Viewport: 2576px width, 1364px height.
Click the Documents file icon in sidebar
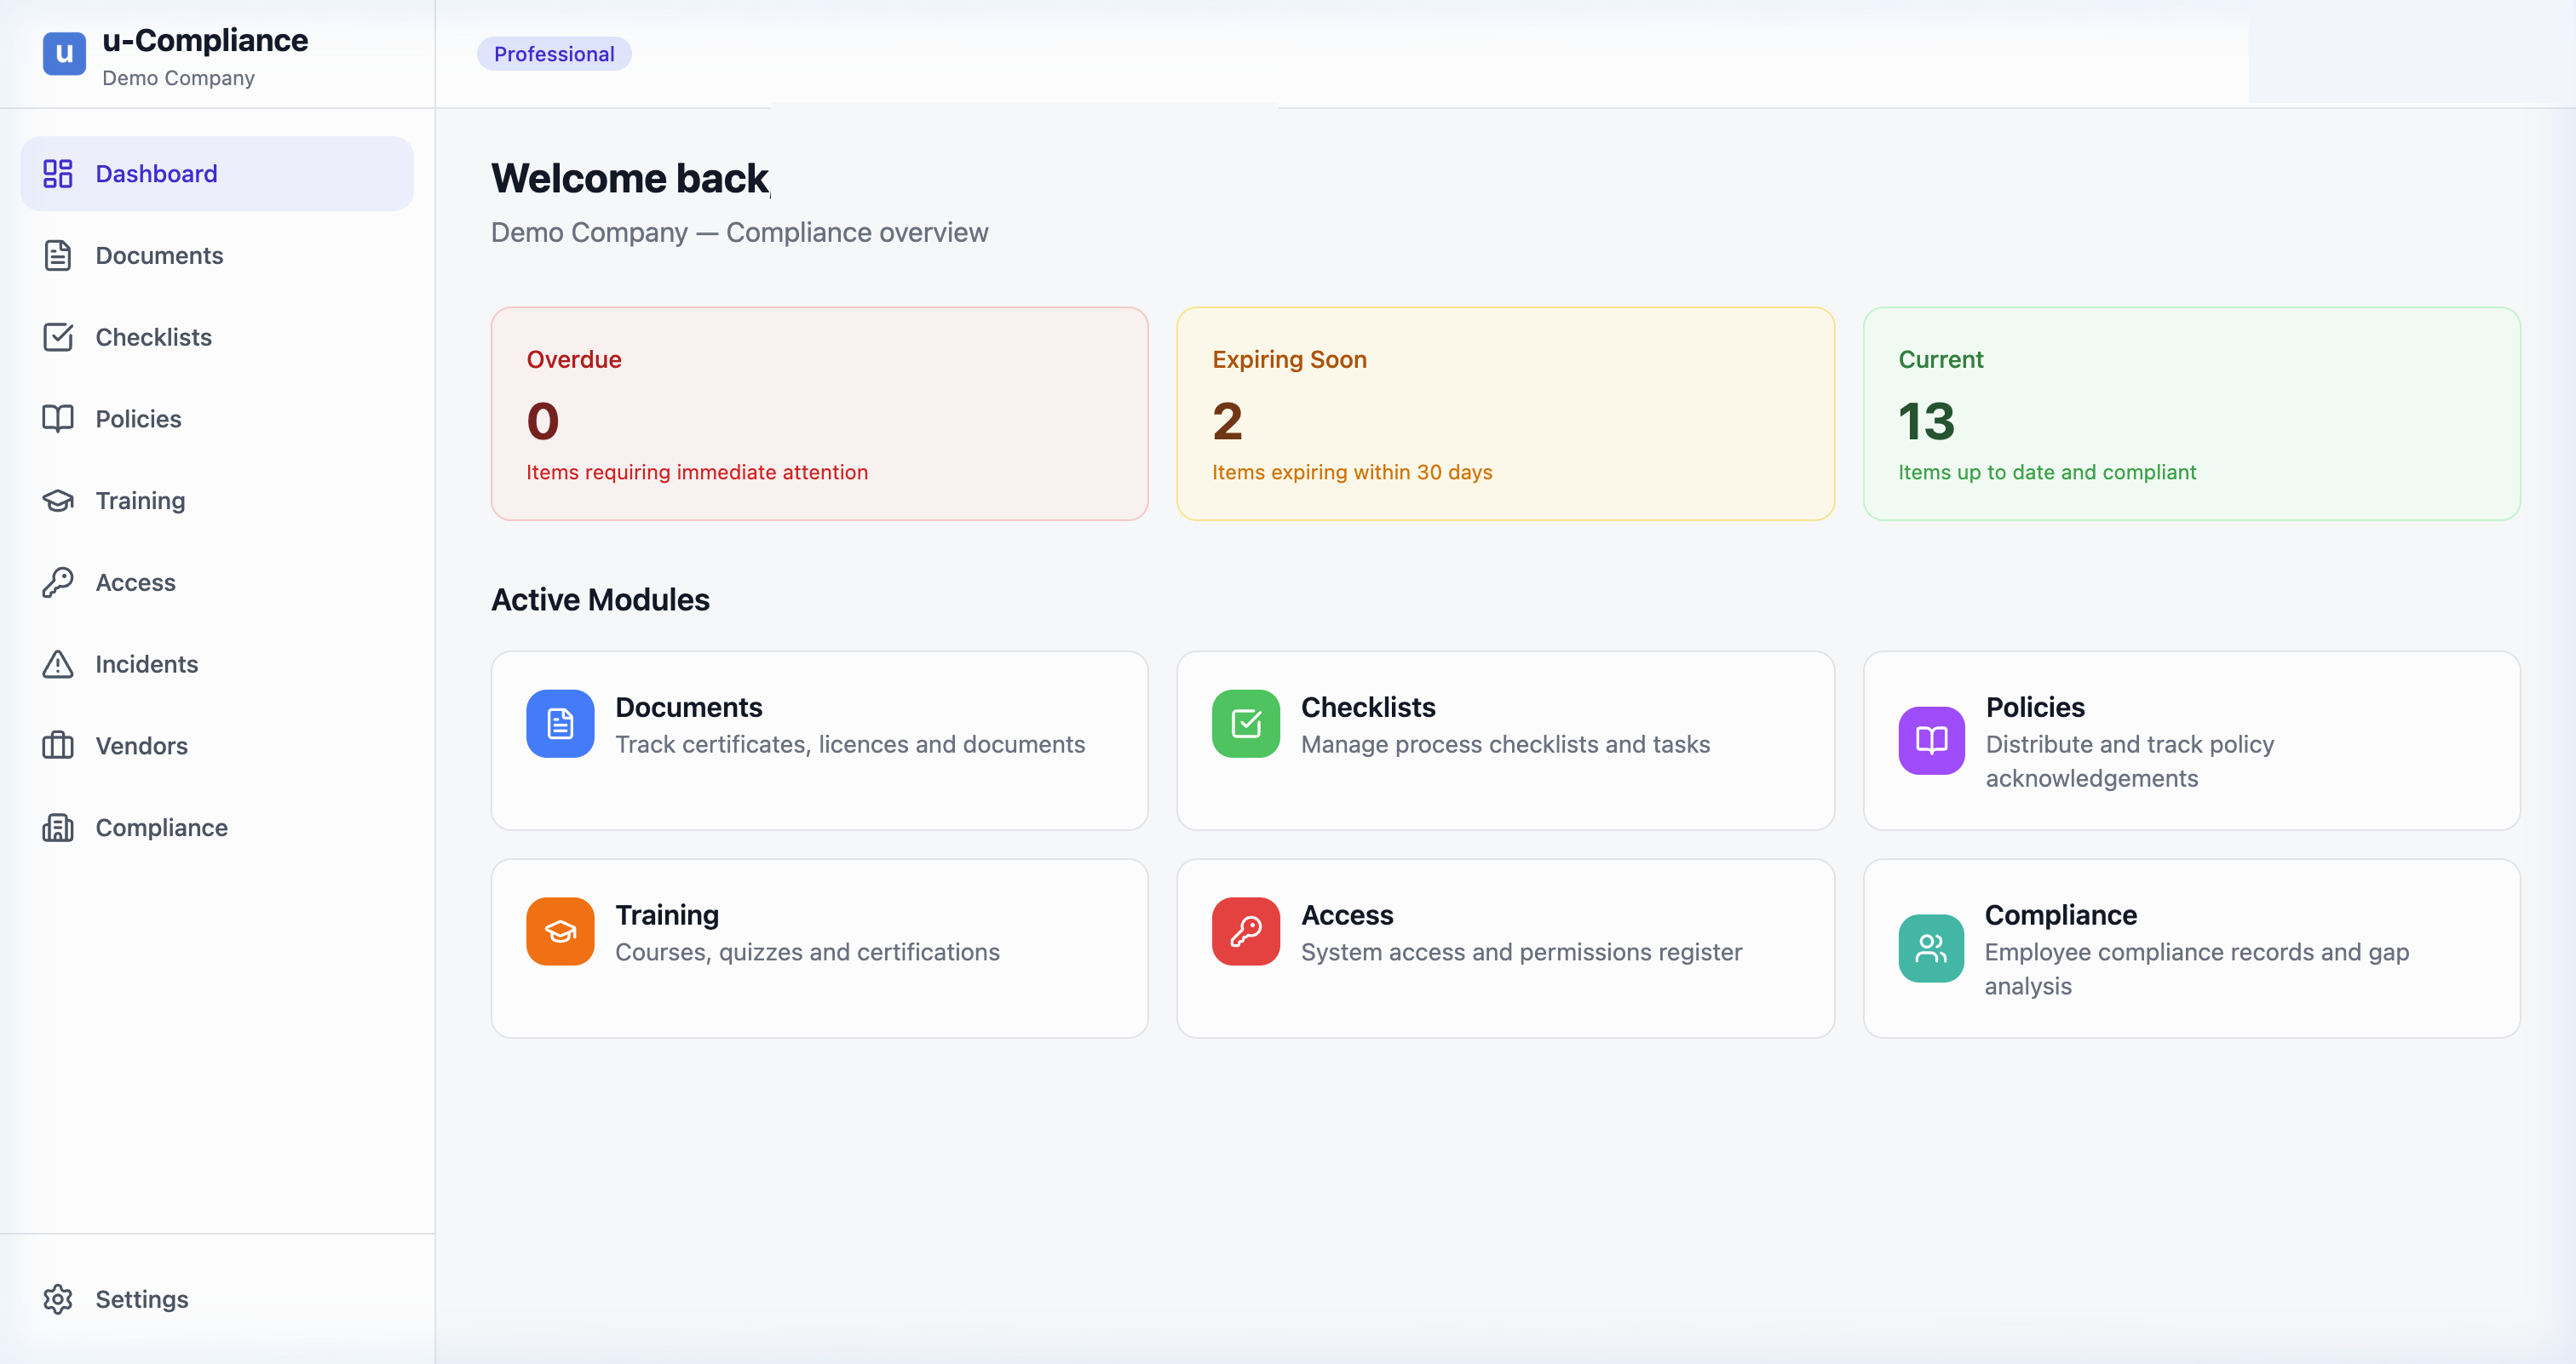point(57,255)
